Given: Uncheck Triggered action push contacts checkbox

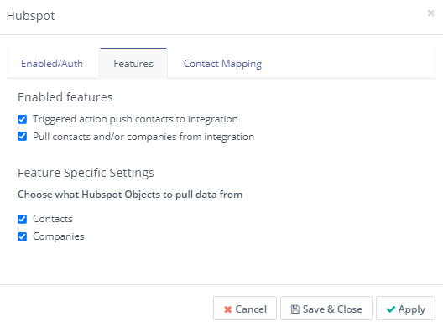Looking at the screenshot, I should coord(23,119).
